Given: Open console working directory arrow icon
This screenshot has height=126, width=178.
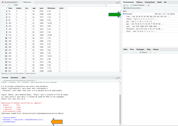Looking at the screenshot, I should 37,81.
